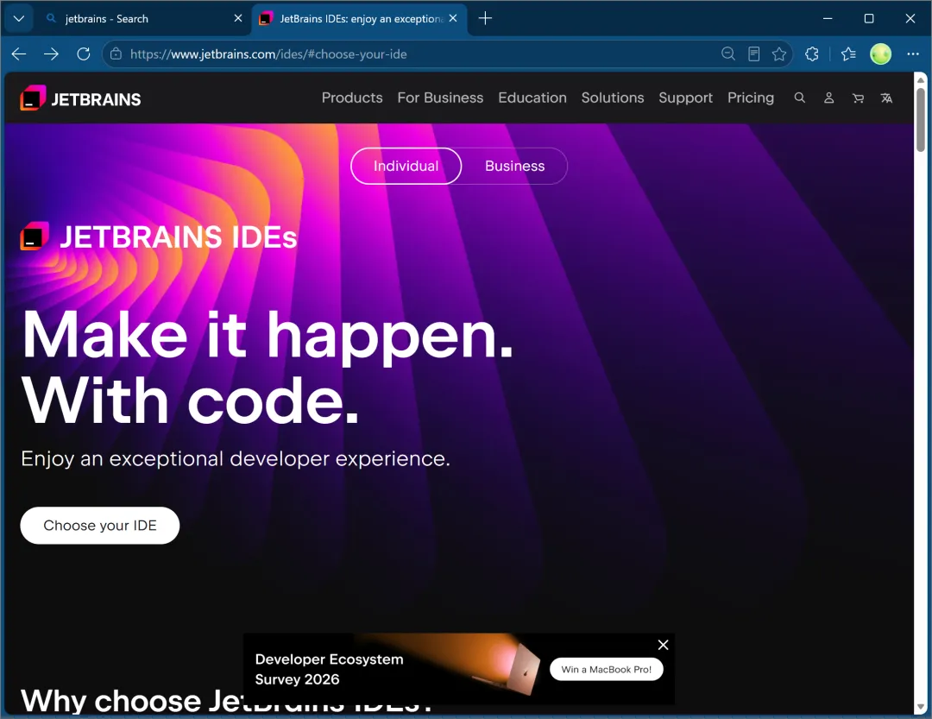
Task: Select the Individual toggle option
Action: coord(406,166)
